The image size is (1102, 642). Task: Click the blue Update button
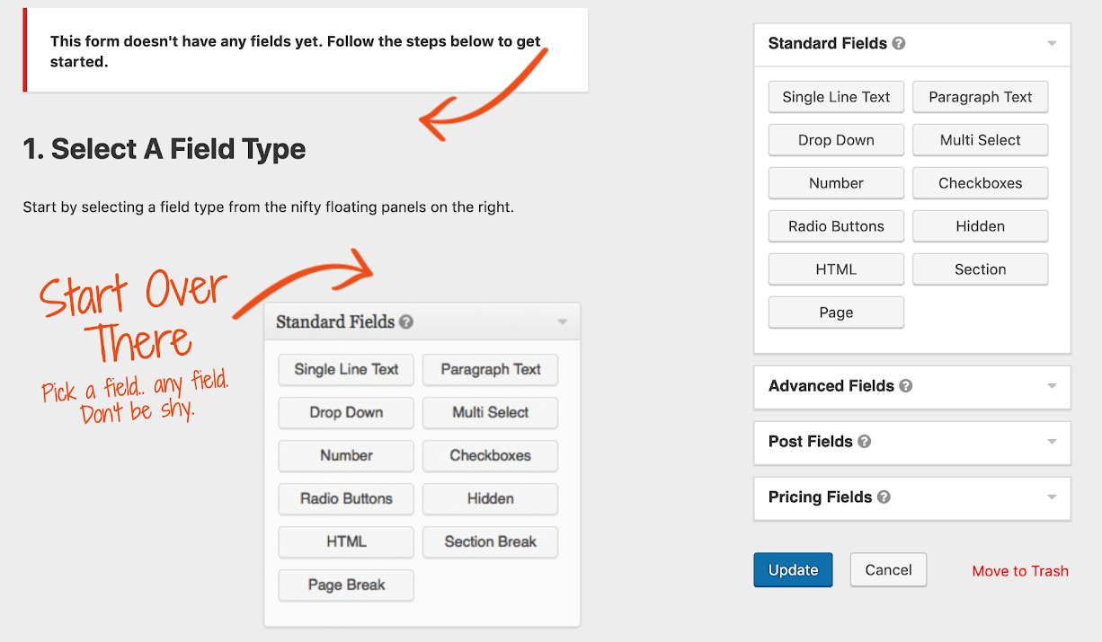(794, 570)
